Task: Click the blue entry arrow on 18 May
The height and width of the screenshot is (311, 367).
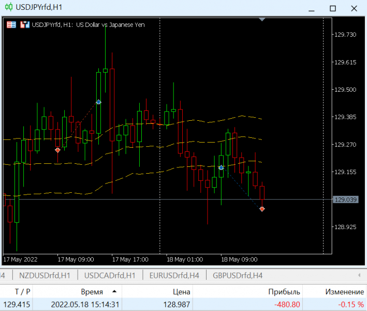Action: tap(221, 167)
